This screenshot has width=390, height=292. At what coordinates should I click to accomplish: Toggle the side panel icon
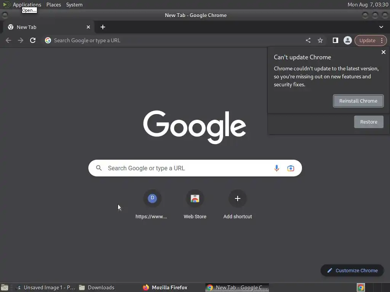tap(335, 40)
